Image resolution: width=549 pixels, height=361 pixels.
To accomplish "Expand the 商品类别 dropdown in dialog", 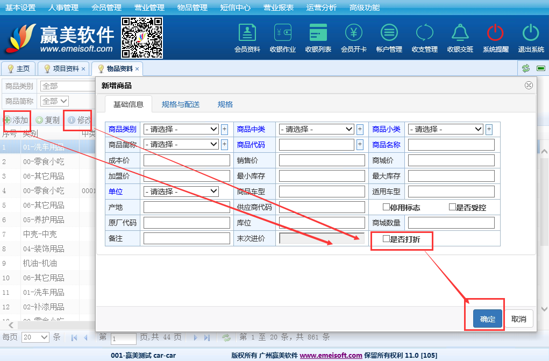I will tap(181, 129).
